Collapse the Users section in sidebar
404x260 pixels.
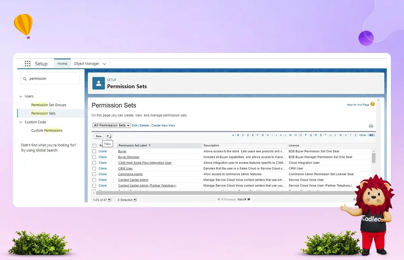(x=21, y=96)
